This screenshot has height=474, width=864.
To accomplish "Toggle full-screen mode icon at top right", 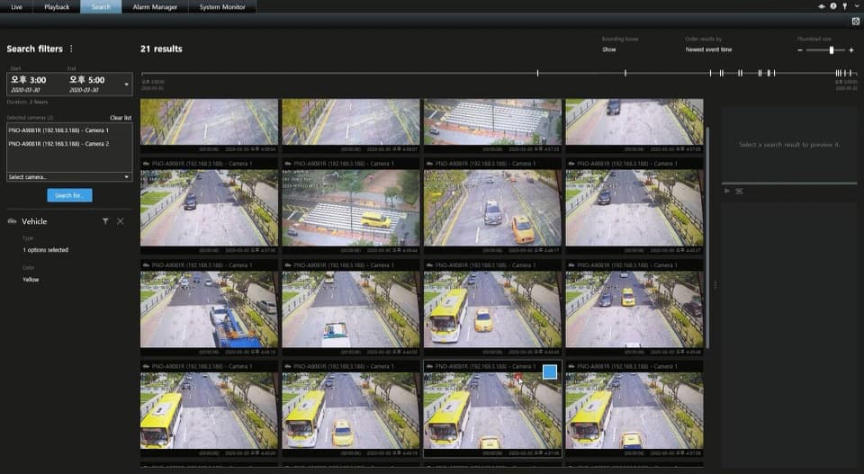I will click(856, 21).
